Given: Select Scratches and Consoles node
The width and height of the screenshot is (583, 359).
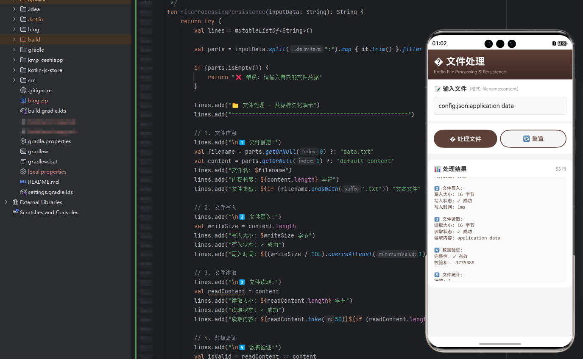Looking at the screenshot, I should pyautogui.click(x=49, y=212).
